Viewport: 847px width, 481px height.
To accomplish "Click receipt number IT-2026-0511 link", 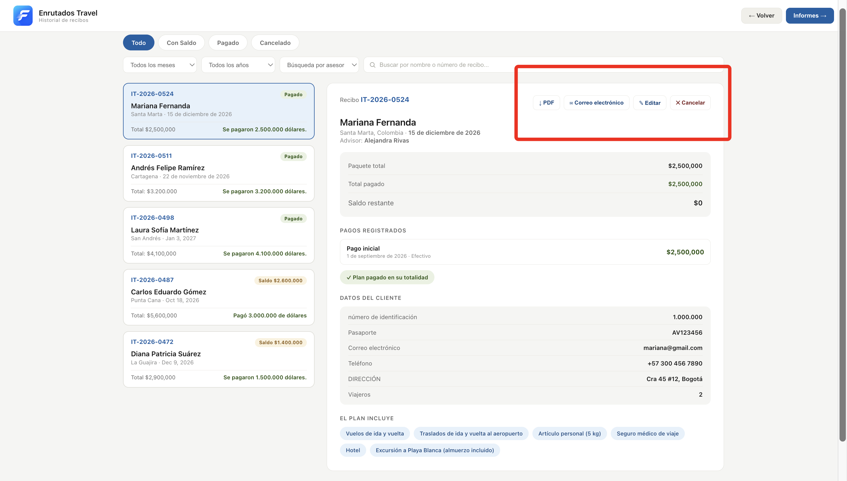I will [151, 156].
